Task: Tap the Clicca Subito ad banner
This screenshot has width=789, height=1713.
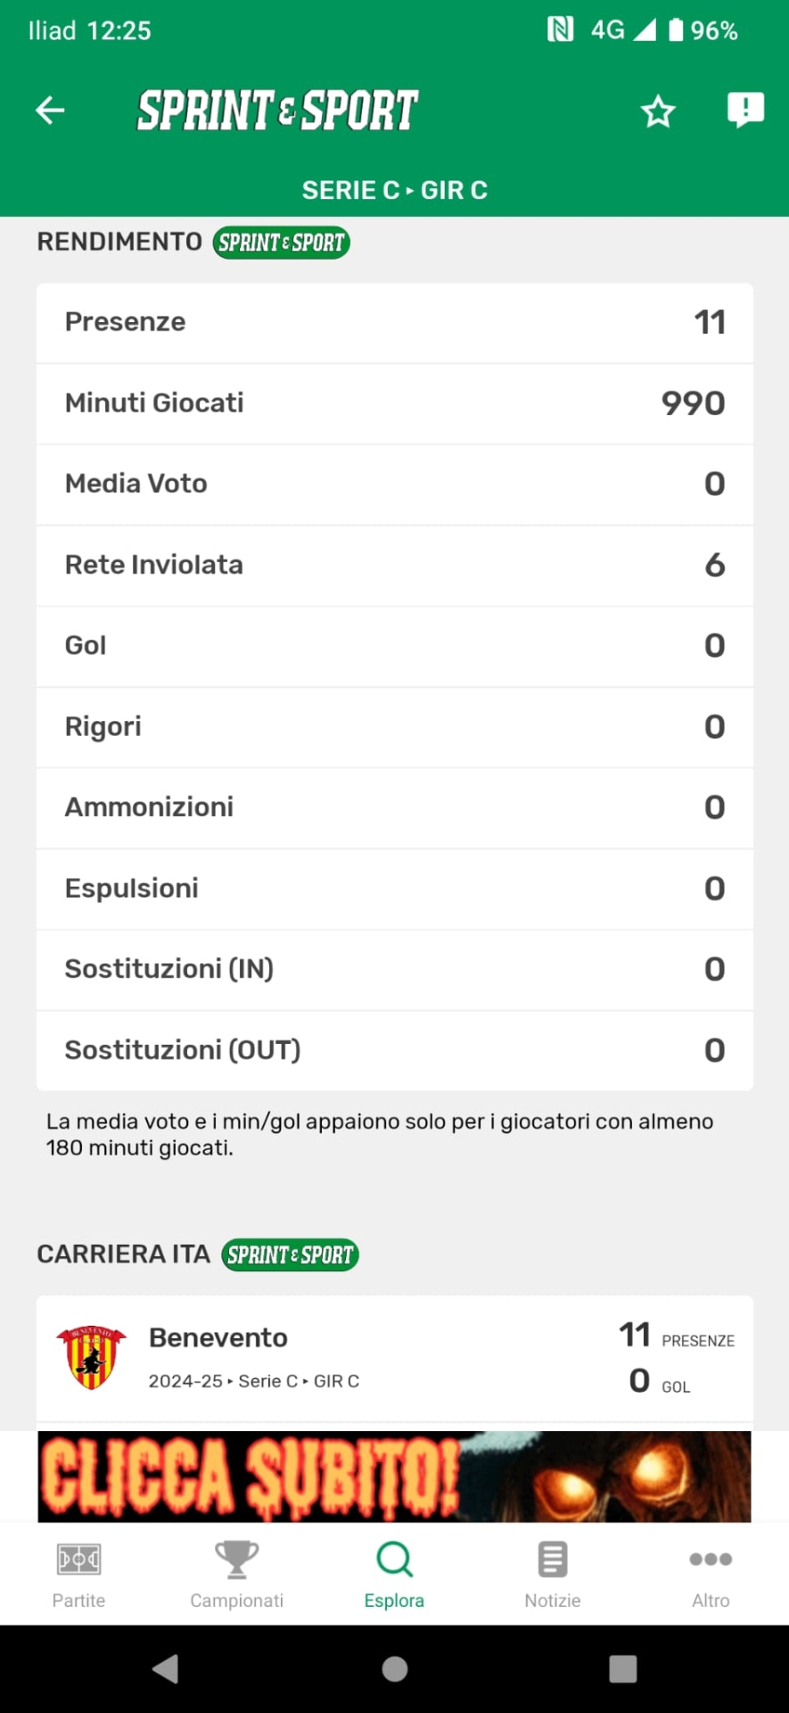Action: pos(394,1477)
